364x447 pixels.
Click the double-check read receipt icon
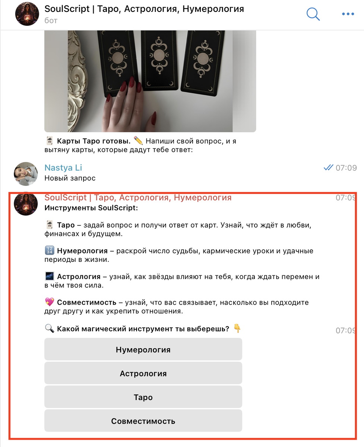click(x=328, y=168)
